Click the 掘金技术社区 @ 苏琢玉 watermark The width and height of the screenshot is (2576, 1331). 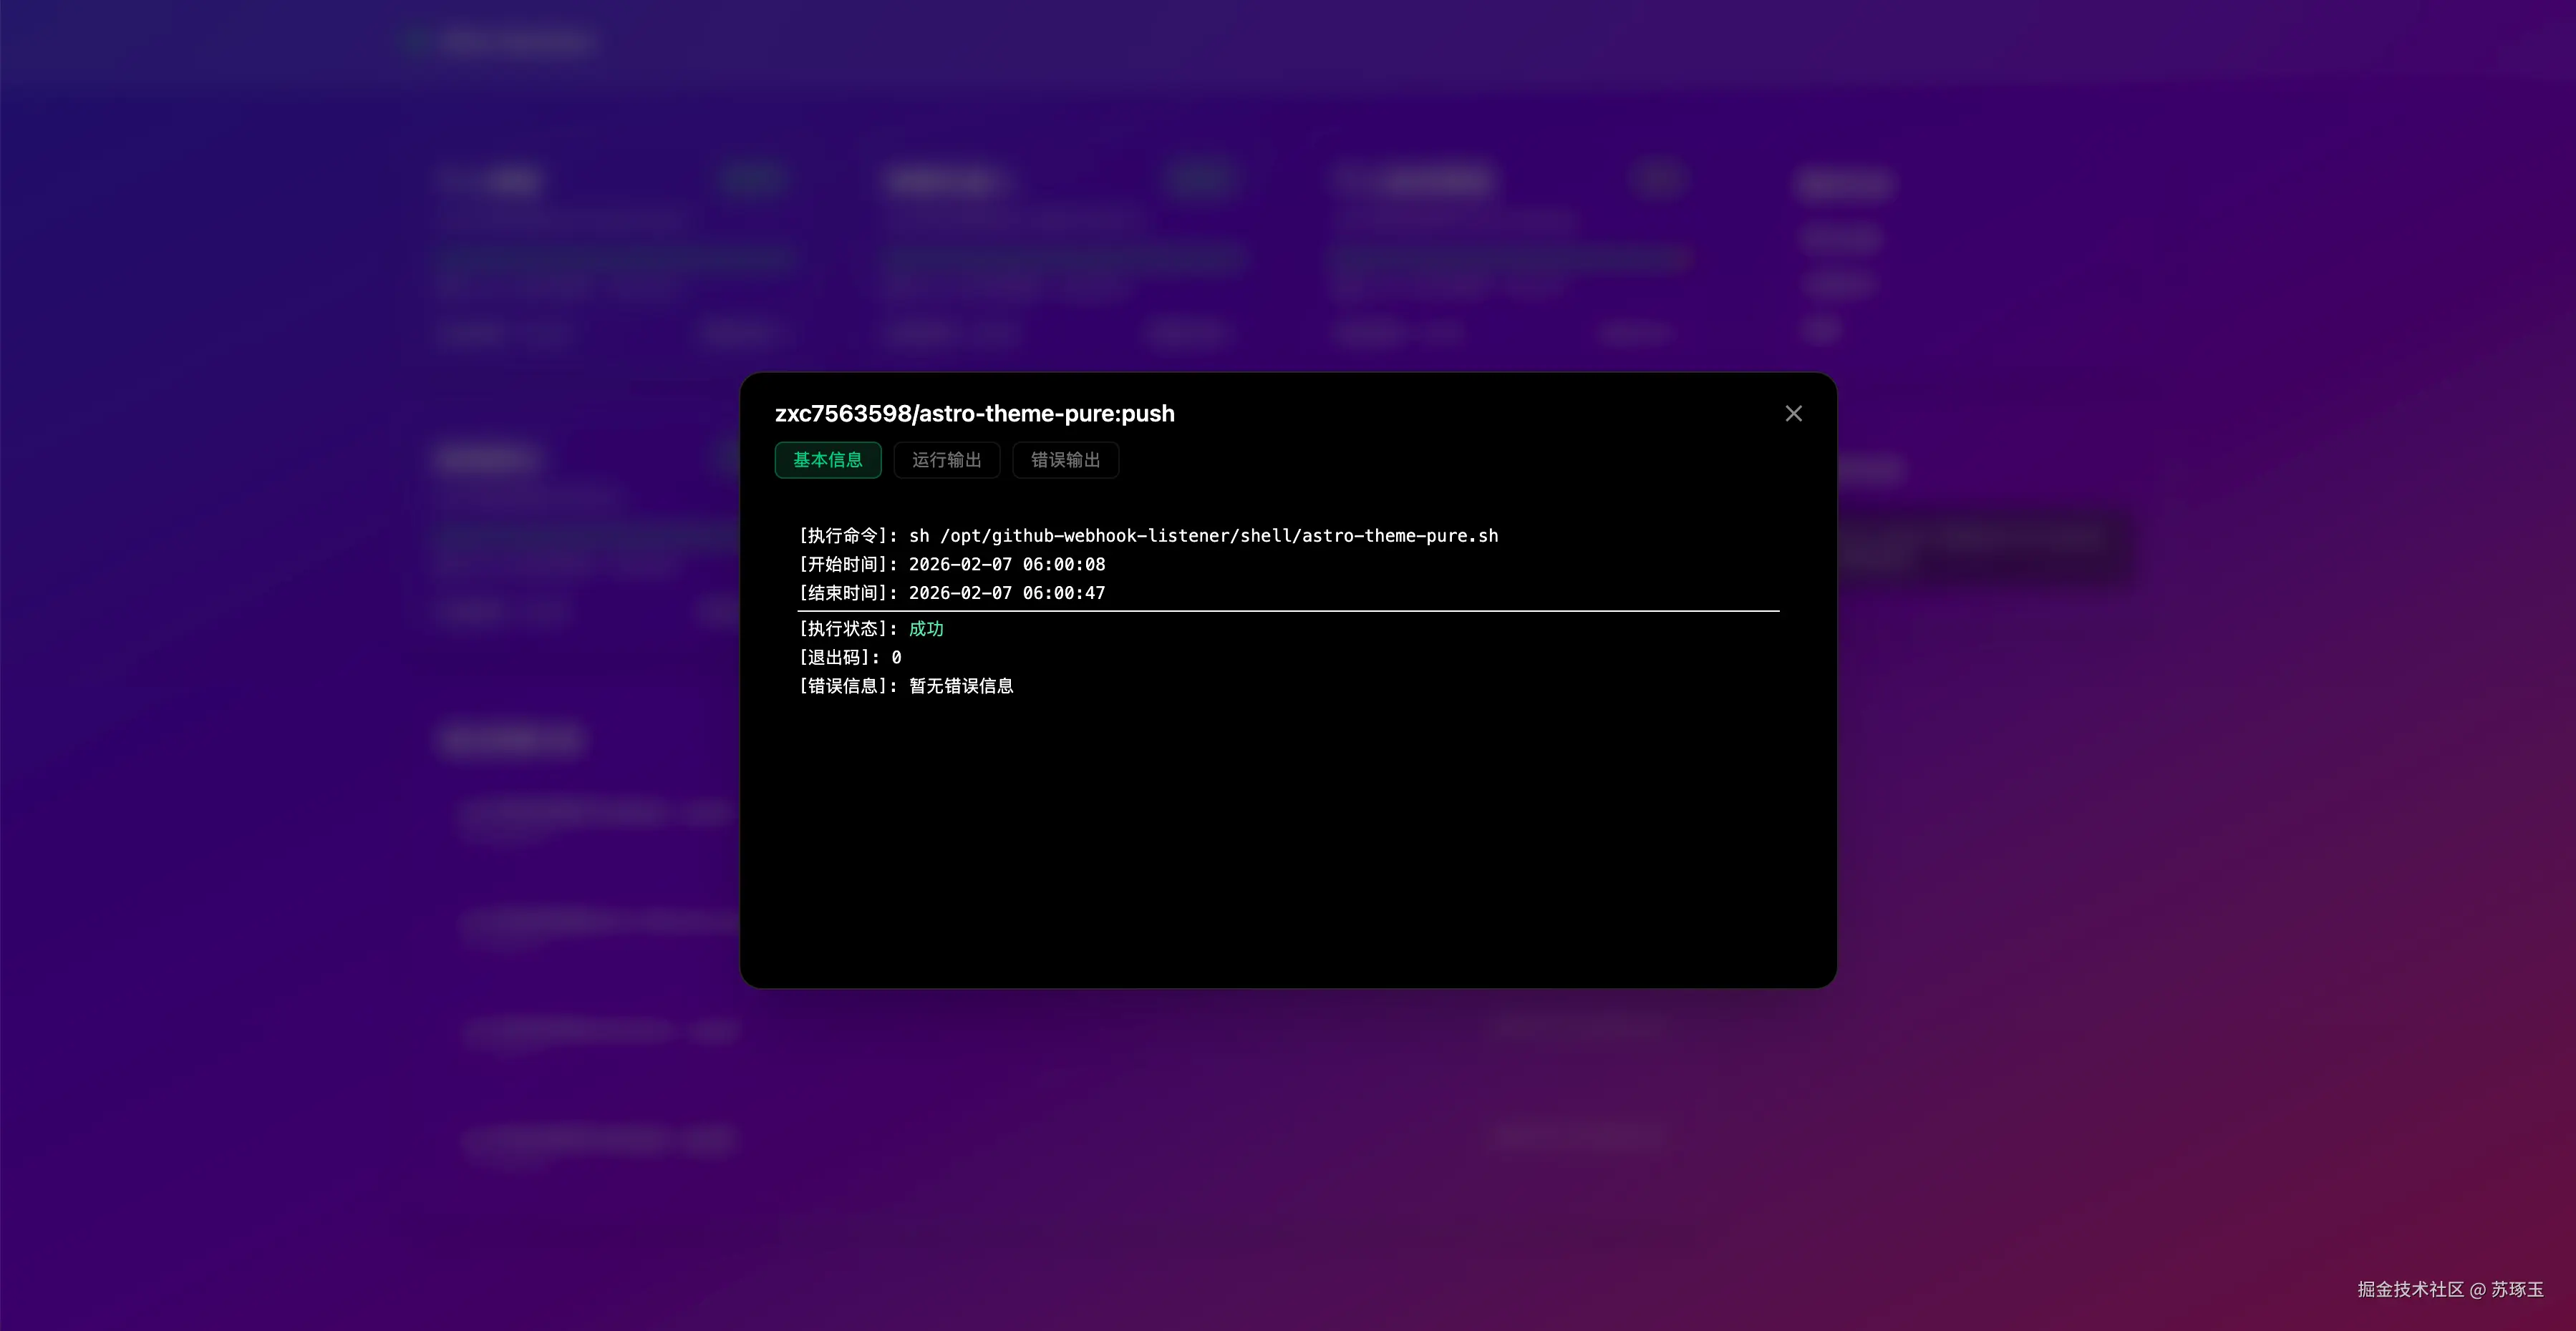(2450, 1289)
